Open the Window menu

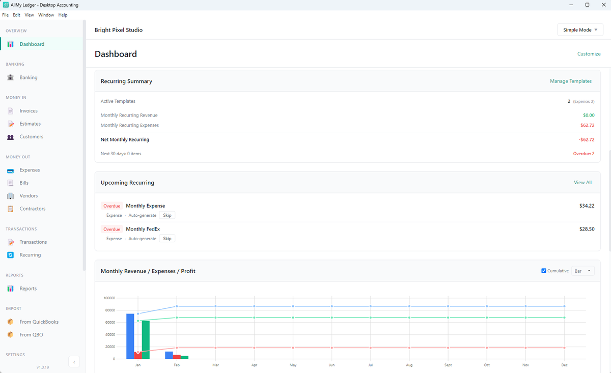pyautogui.click(x=46, y=15)
